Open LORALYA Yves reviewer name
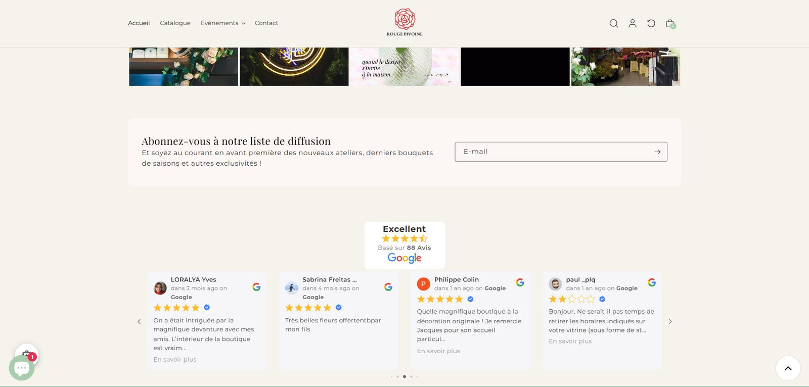The image size is (809, 387). click(x=194, y=279)
